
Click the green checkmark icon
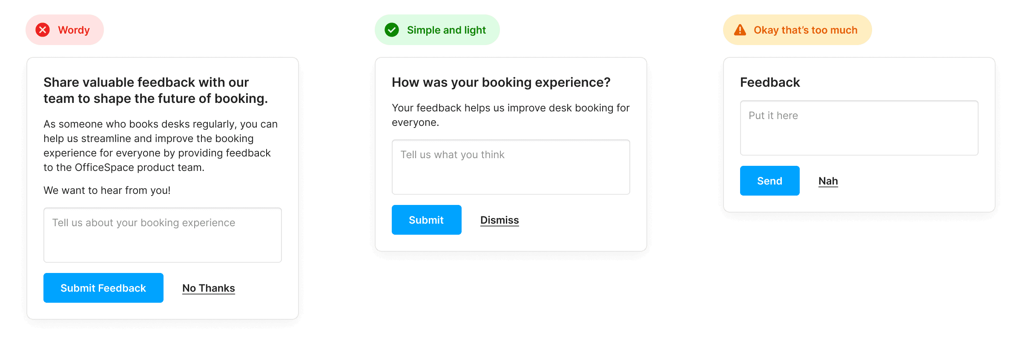pyautogui.click(x=392, y=30)
